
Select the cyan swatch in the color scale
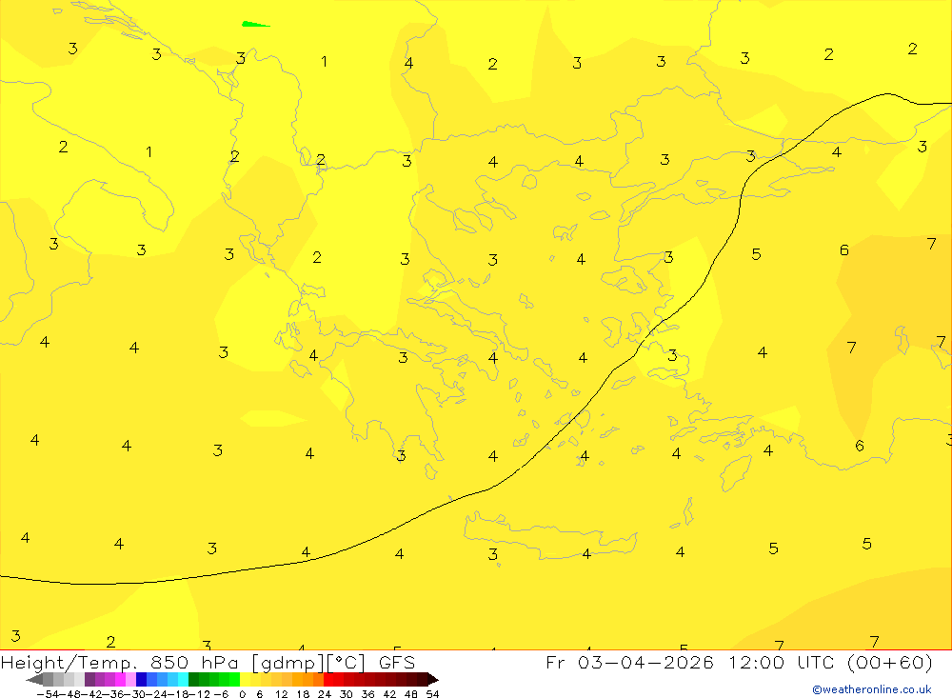(x=183, y=680)
